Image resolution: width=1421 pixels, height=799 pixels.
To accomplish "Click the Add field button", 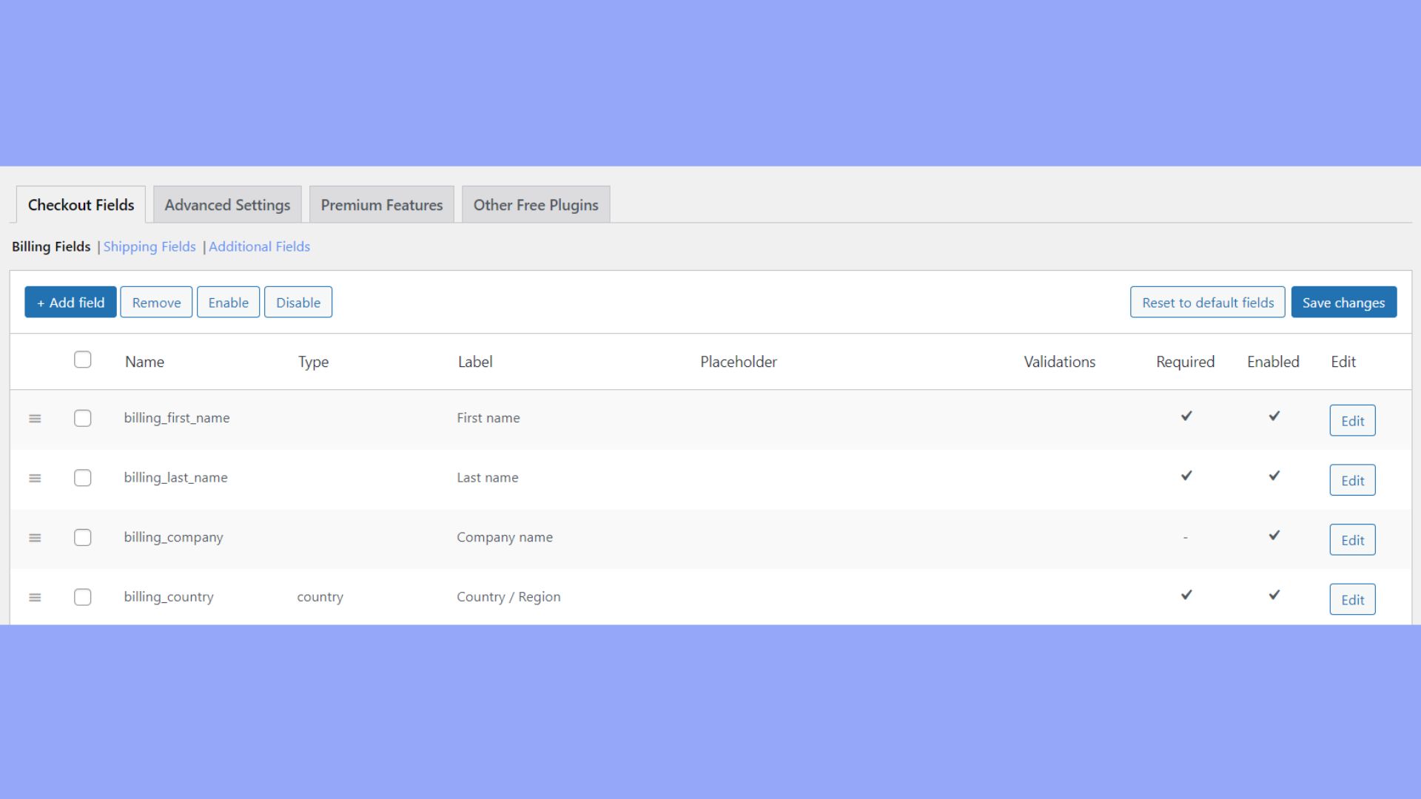I will (70, 302).
